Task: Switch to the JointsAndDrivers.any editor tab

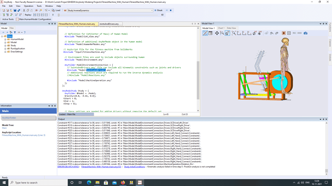Action: 109,24
